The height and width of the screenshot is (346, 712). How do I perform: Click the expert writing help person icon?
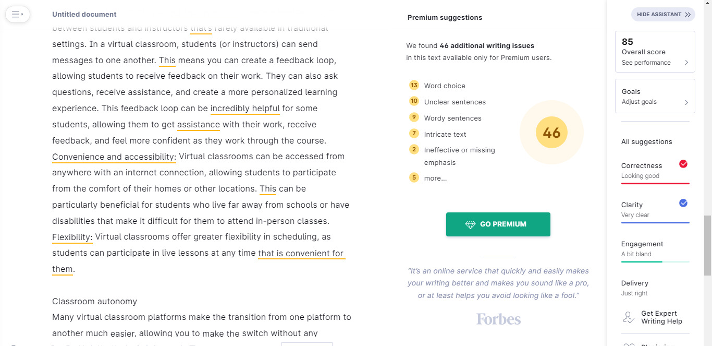point(629,317)
